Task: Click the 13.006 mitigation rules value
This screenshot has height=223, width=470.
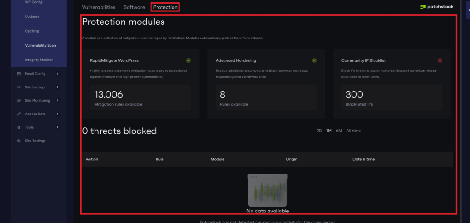Action: [108, 94]
